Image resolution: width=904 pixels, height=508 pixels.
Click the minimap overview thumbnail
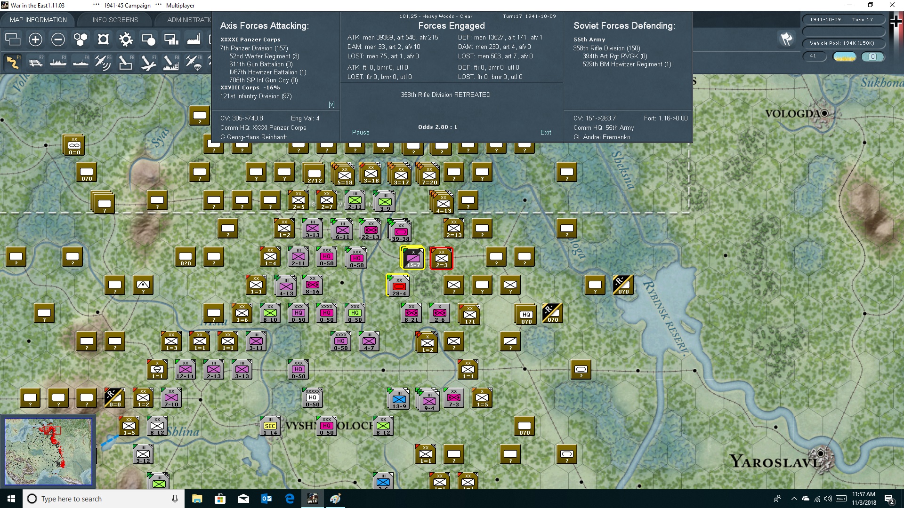click(48, 451)
